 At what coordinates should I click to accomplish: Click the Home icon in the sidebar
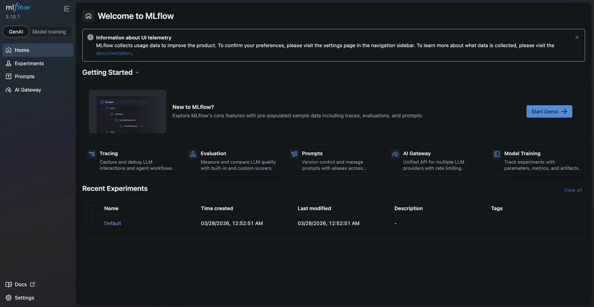point(8,50)
